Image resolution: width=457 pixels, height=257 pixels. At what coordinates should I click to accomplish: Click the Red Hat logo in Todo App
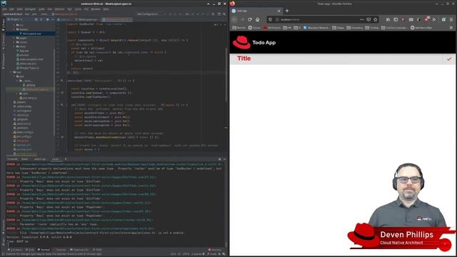[x=241, y=43]
